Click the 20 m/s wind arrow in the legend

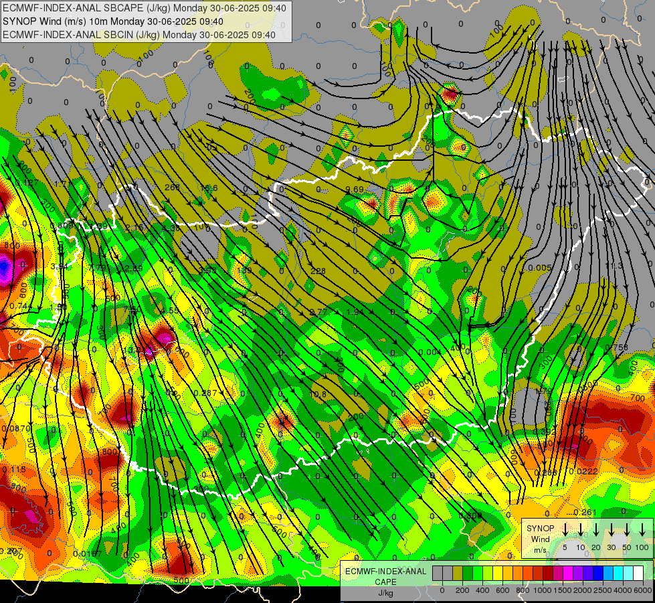596,530
